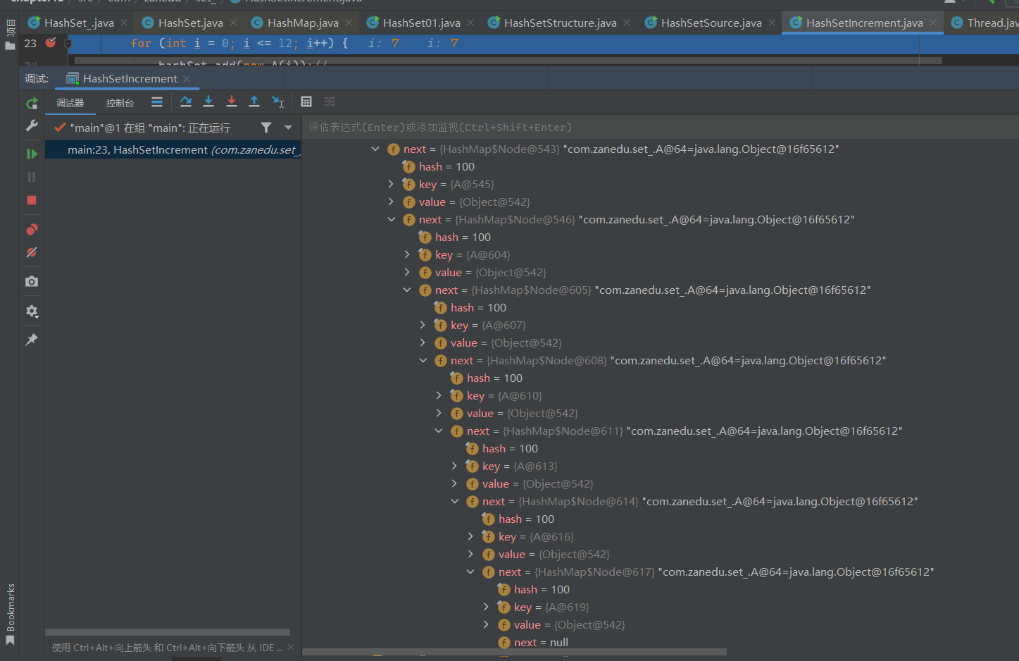The height and width of the screenshot is (661, 1019).
Task: Toggle the code fold marker on line 23
Action: (68, 43)
